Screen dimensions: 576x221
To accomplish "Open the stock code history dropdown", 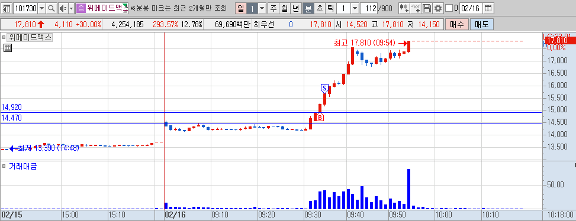I will 41,8.
